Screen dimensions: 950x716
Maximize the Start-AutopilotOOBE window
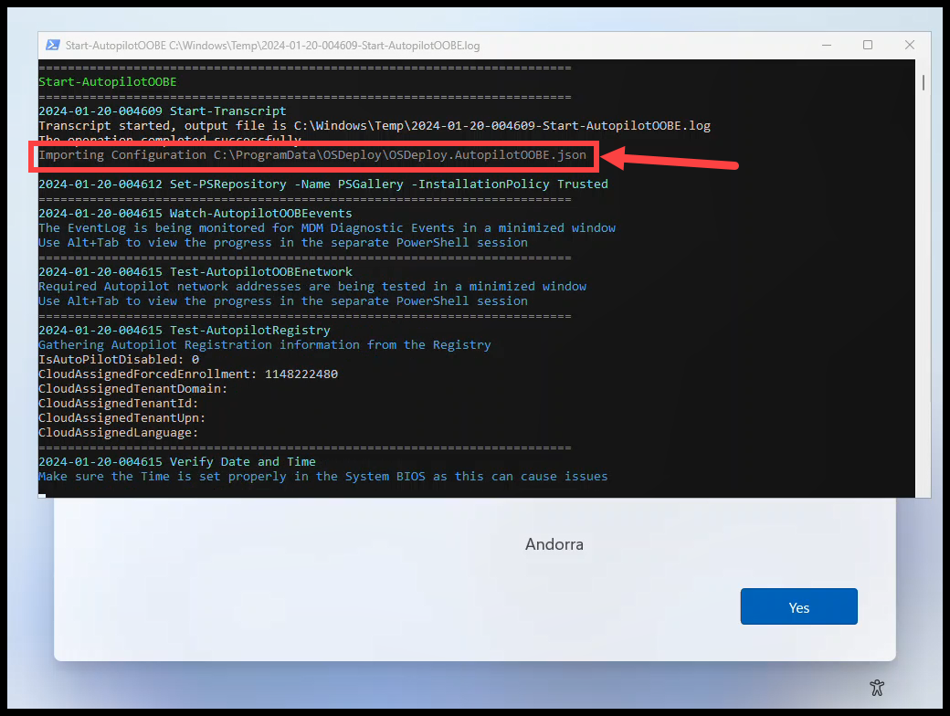click(868, 45)
